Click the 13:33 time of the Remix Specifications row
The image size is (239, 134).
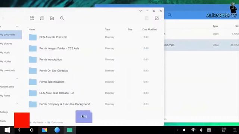tap(145, 82)
